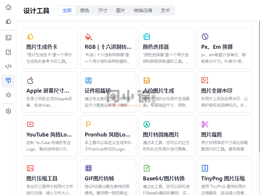Open YouTube 风格Logo tool title
Screen dimensions: 260x195
pos(49,135)
